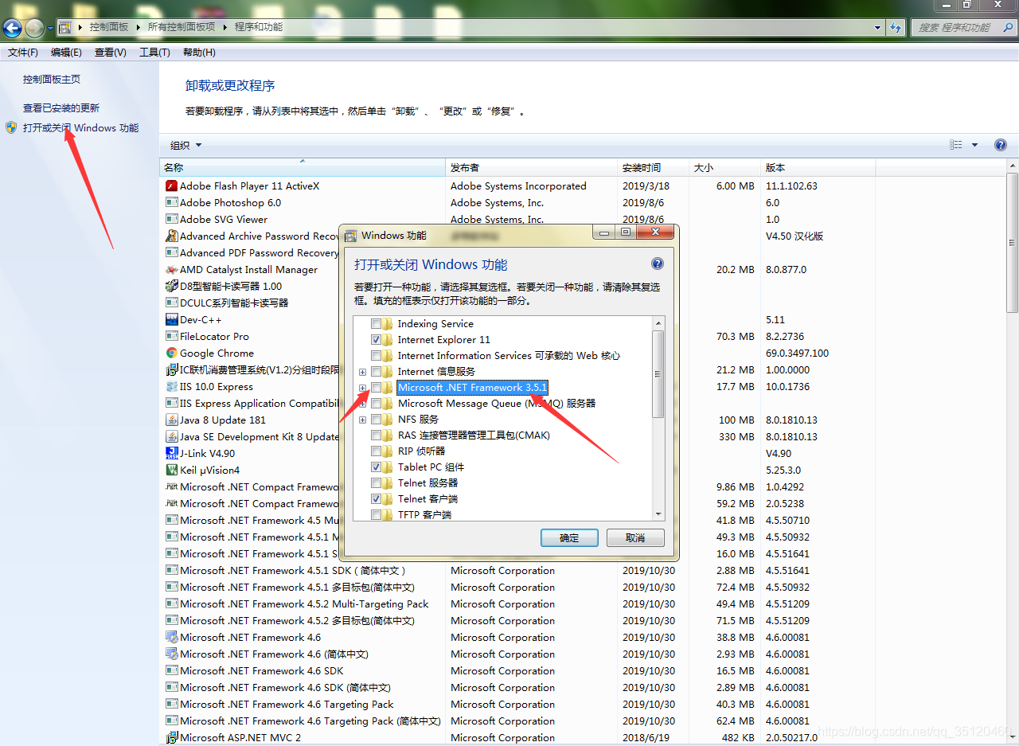Open the address bar history dropdown
1019x746 pixels.
pos(877,27)
